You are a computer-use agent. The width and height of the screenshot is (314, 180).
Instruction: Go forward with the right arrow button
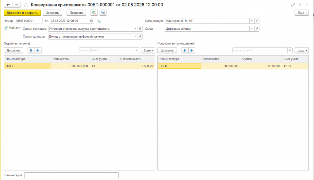click(x=17, y=5)
